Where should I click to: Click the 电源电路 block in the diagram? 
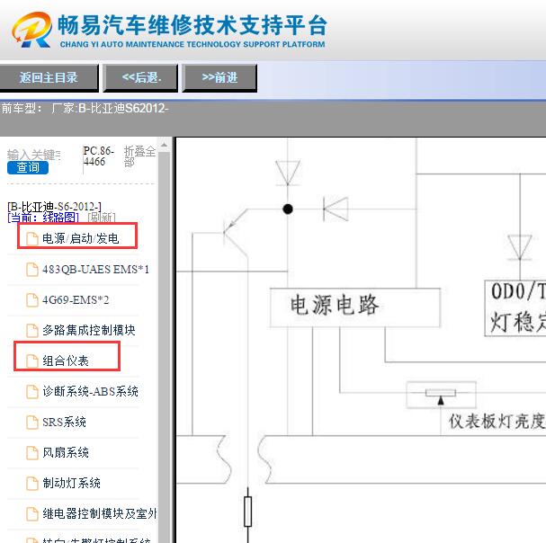pyautogui.click(x=355, y=307)
